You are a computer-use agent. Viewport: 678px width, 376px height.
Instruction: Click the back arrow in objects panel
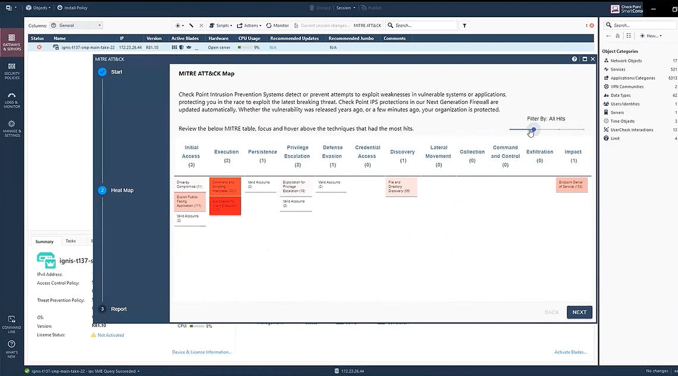[608, 36]
